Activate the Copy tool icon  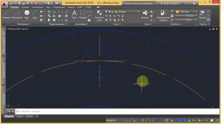(x=49, y=16)
